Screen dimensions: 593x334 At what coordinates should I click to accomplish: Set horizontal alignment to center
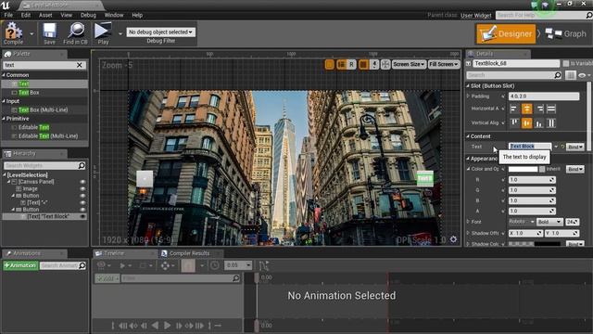coord(527,109)
